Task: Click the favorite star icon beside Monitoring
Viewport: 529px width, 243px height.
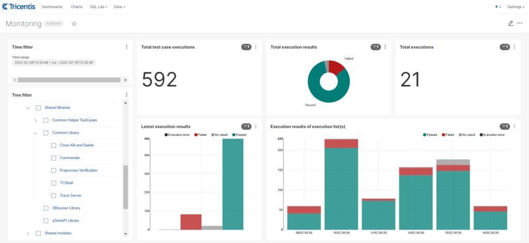Action: click(x=74, y=23)
